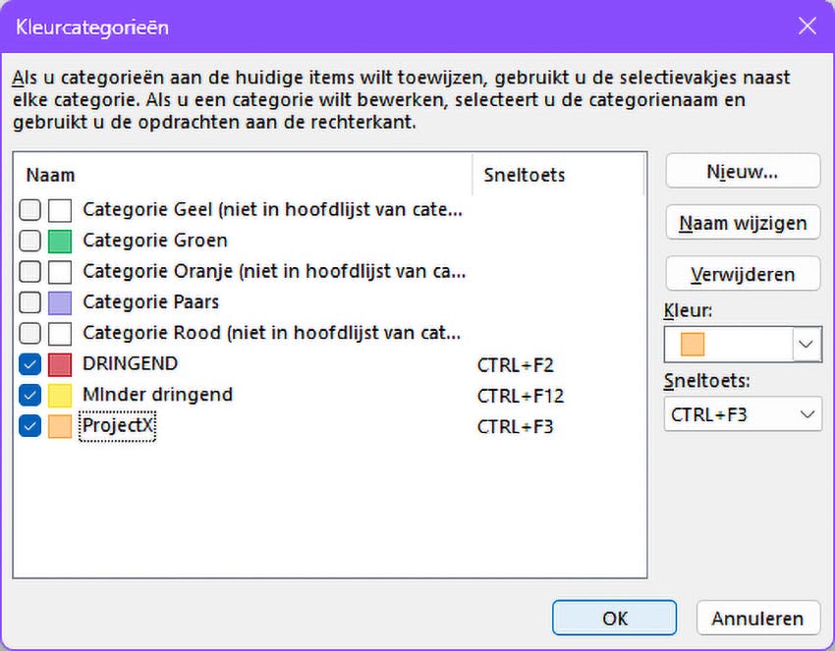Confirm the dialog with OK
835x651 pixels.
[x=614, y=619]
